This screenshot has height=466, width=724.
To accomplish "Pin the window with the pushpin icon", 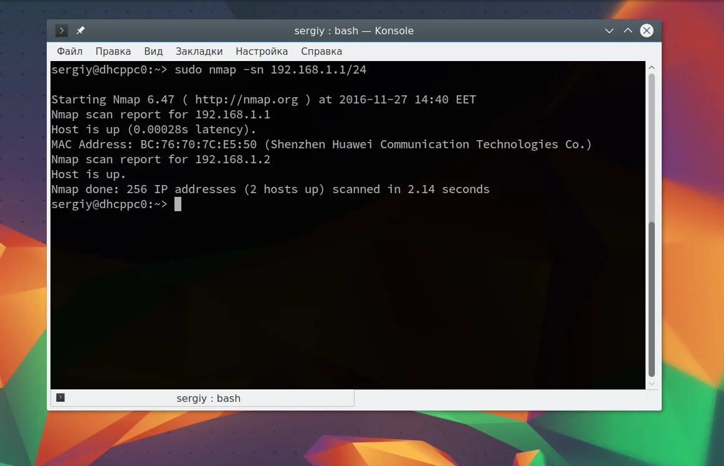I will coord(80,31).
